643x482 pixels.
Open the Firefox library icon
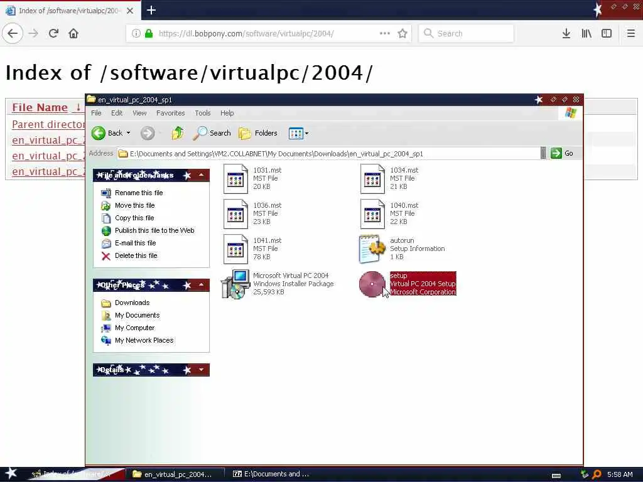586,33
